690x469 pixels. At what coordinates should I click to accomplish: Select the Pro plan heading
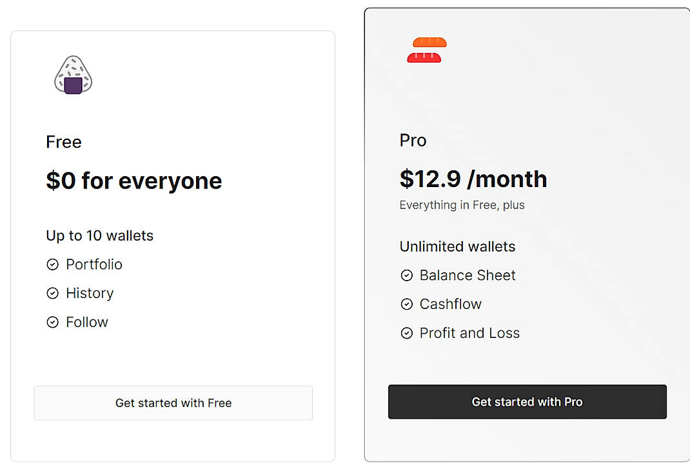pos(413,140)
